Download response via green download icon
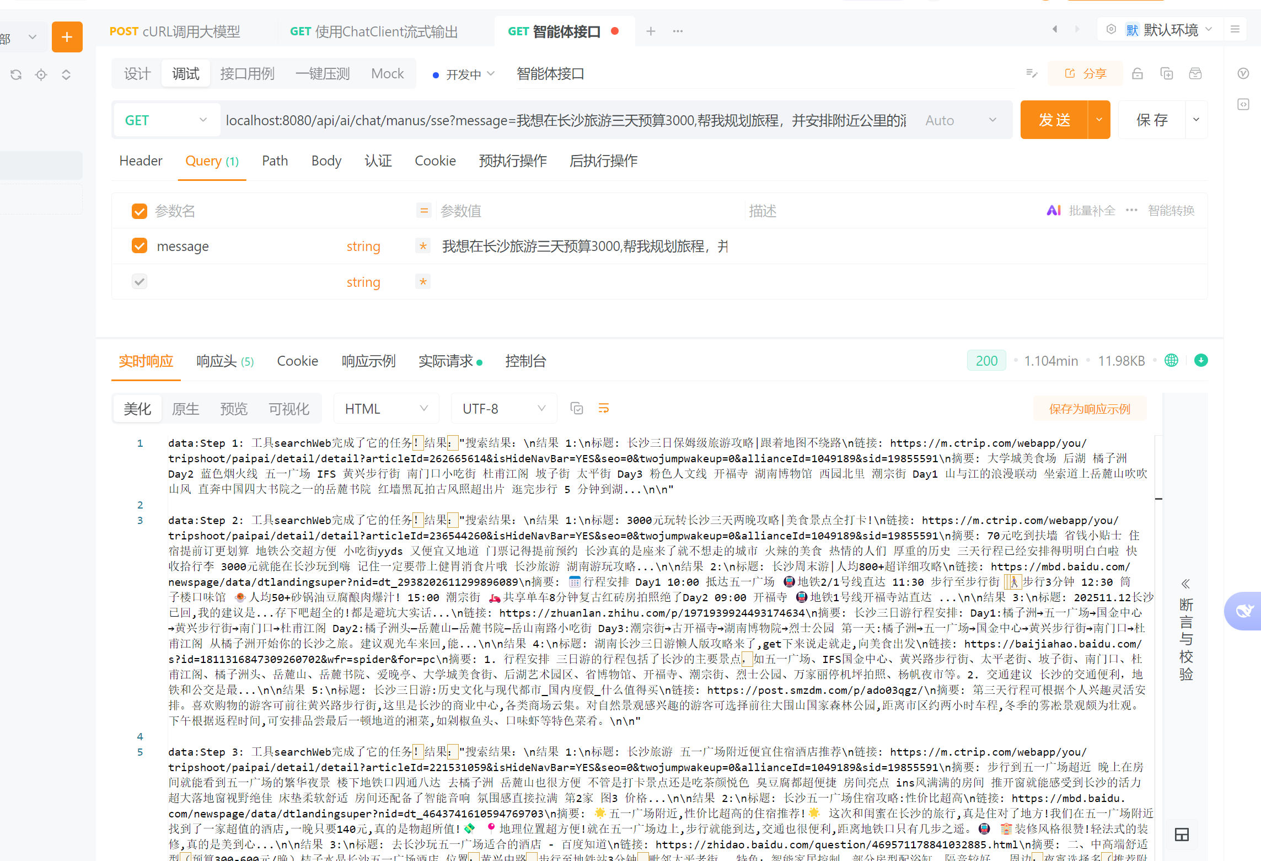Image resolution: width=1261 pixels, height=861 pixels. coord(1201,360)
